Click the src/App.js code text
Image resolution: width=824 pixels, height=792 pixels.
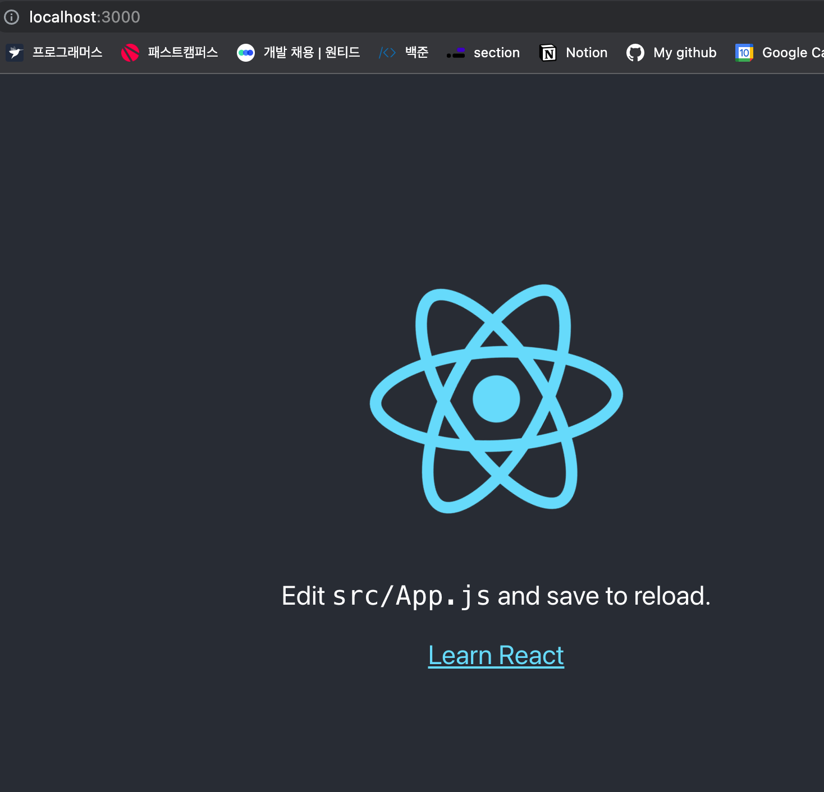pos(411,596)
